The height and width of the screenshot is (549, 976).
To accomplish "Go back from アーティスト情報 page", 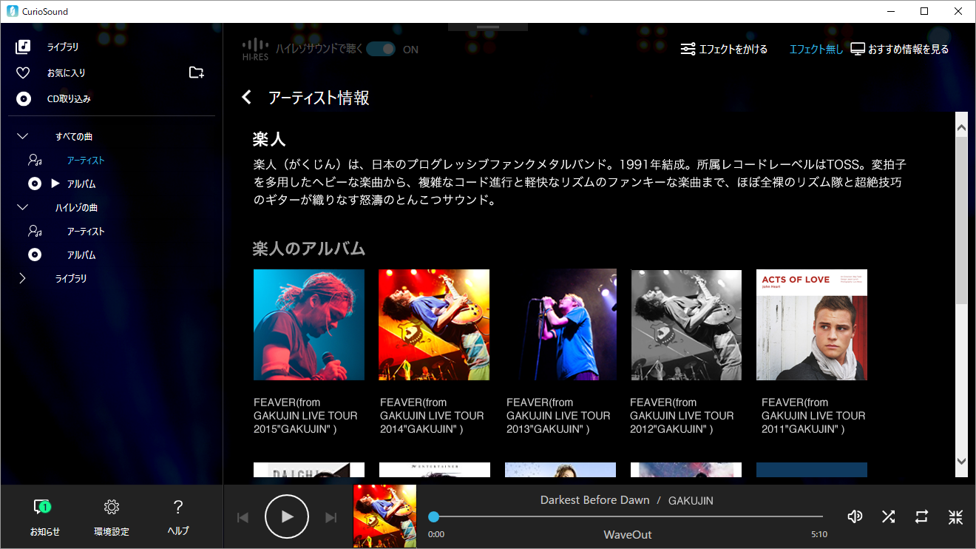I will coord(247,98).
